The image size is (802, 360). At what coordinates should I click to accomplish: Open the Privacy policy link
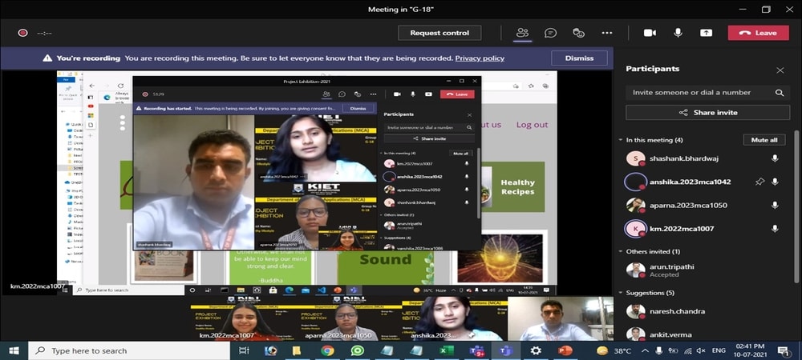click(x=480, y=58)
